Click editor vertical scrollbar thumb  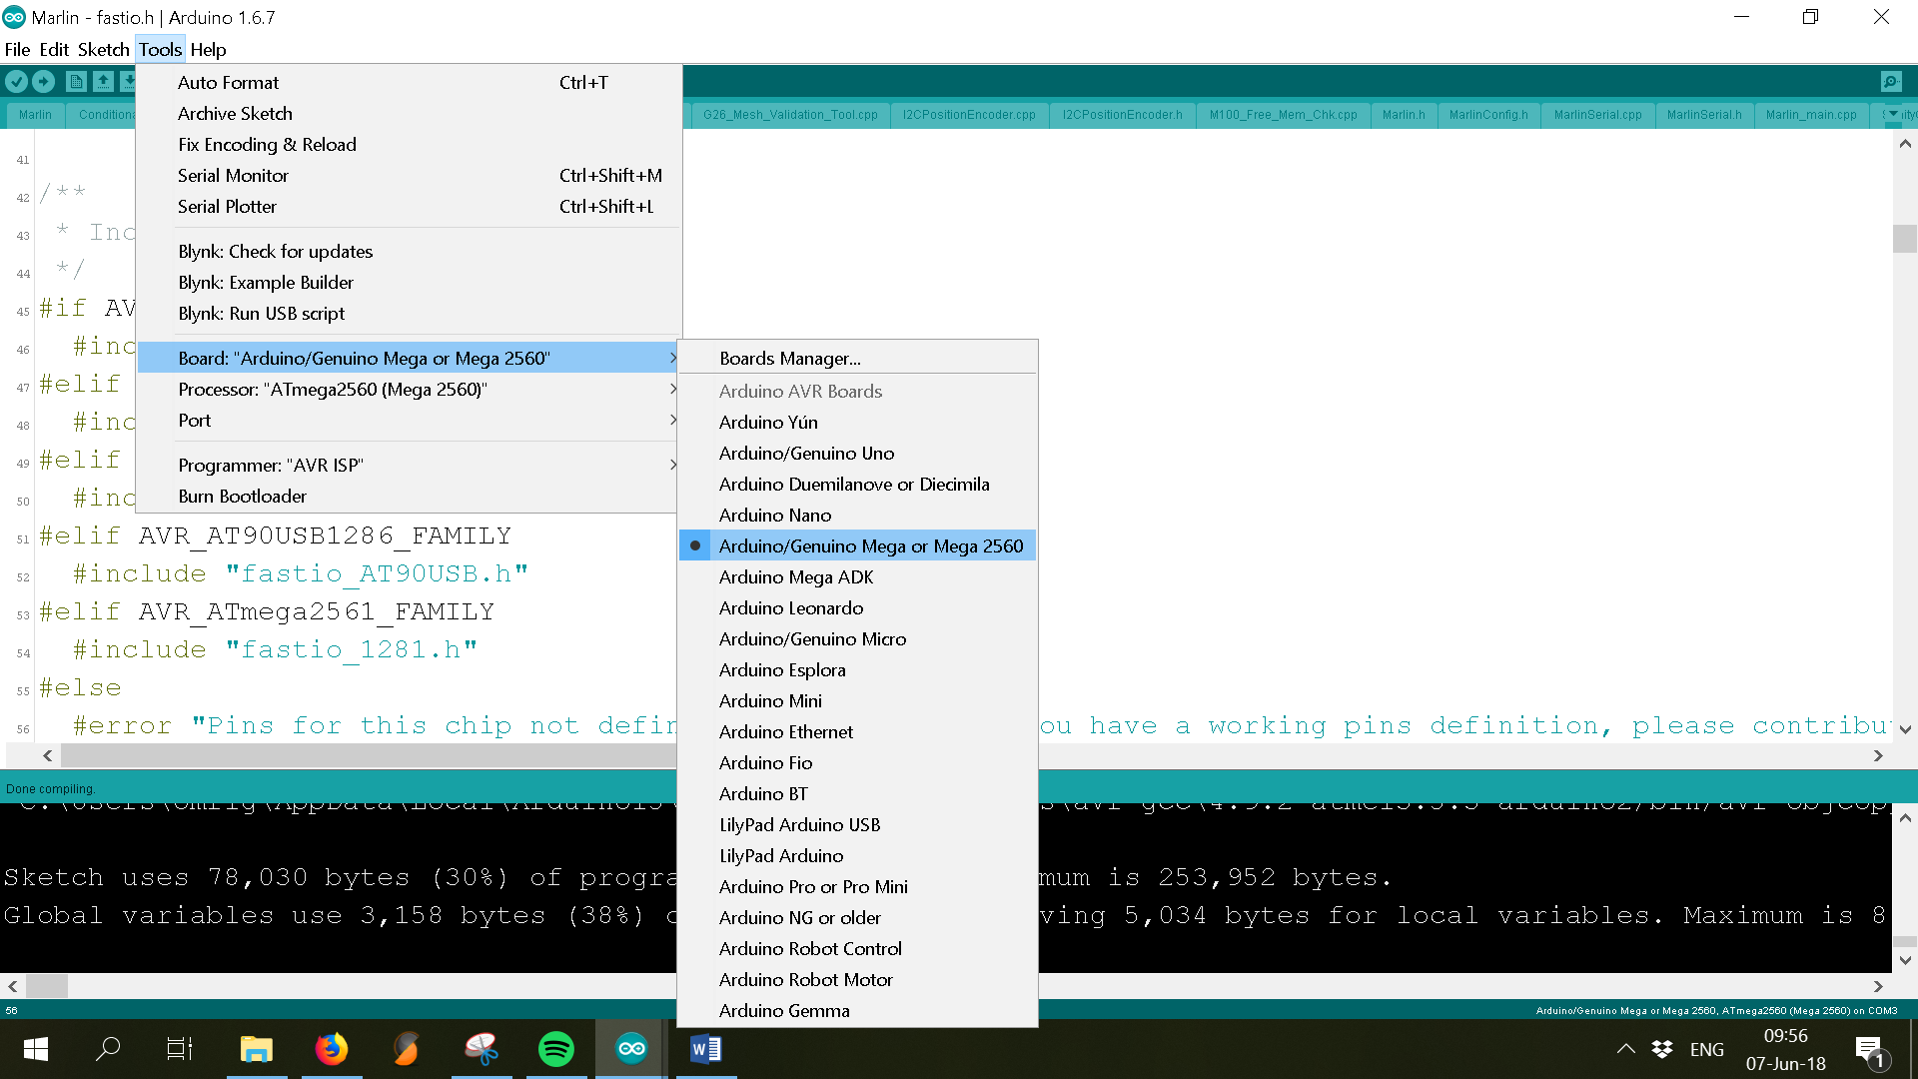pos(1905,239)
